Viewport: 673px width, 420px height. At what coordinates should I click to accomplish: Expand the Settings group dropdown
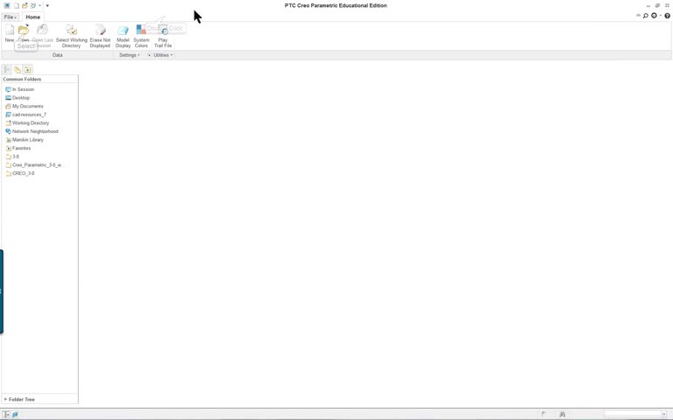point(129,55)
